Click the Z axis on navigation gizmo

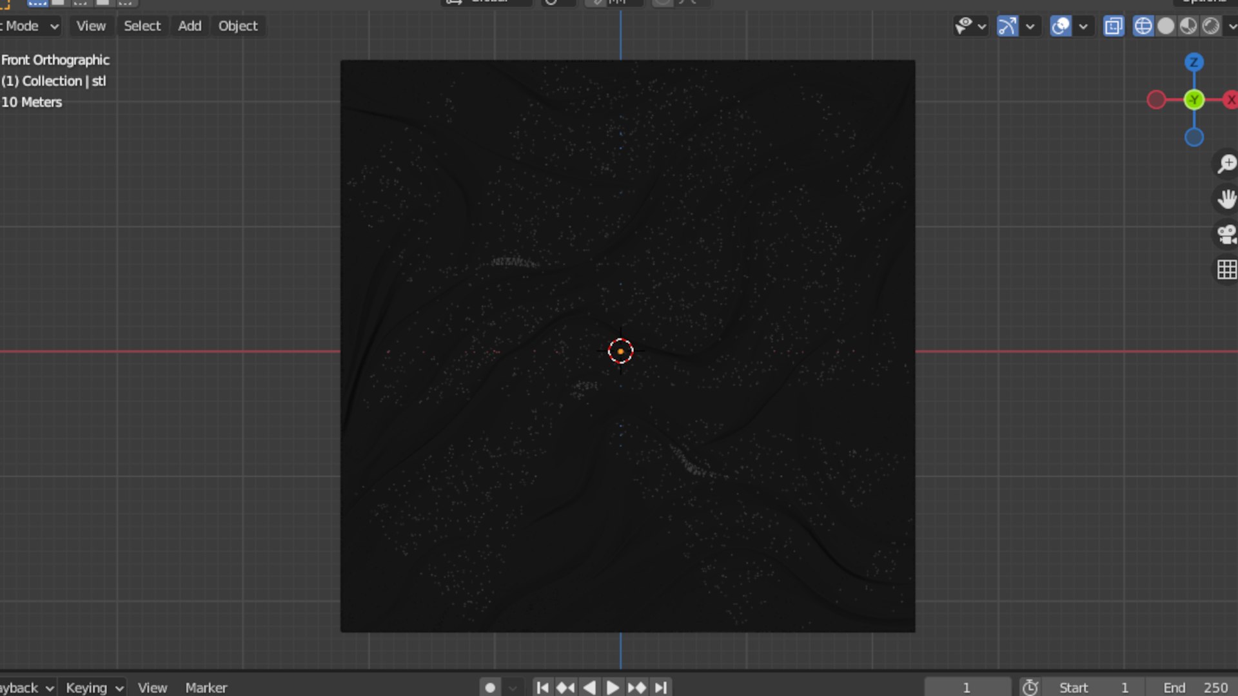(1194, 63)
